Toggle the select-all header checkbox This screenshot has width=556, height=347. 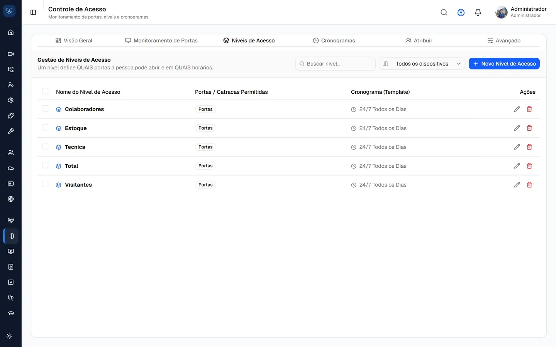click(x=45, y=91)
